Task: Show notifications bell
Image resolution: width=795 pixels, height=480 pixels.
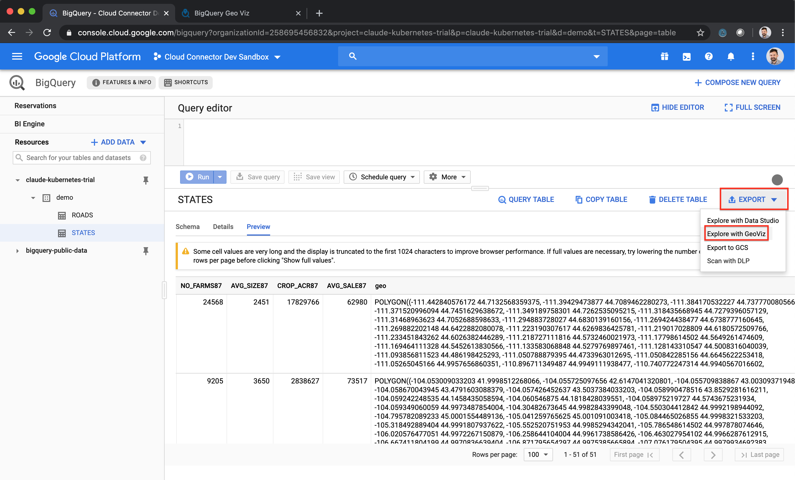Action: 731,56
